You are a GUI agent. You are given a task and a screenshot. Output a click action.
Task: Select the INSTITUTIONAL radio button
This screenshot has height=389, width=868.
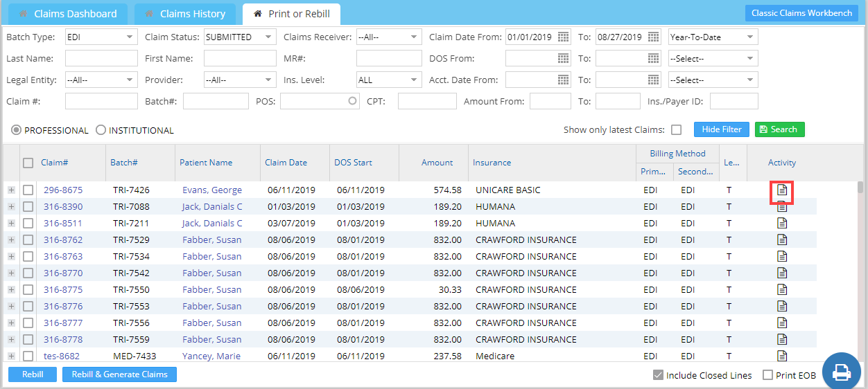(x=101, y=130)
